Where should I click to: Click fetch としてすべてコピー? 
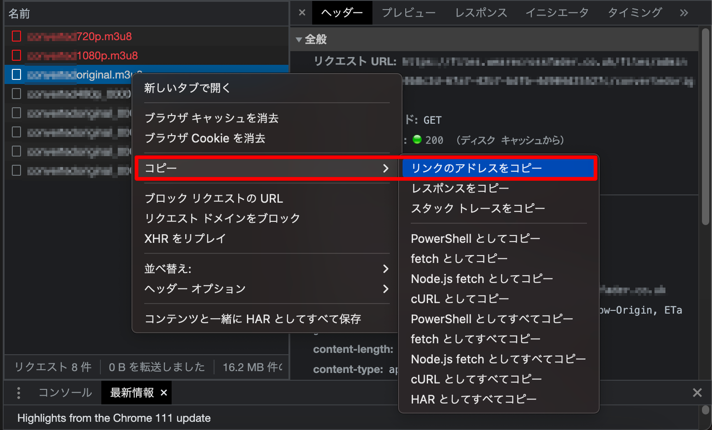(498, 339)
